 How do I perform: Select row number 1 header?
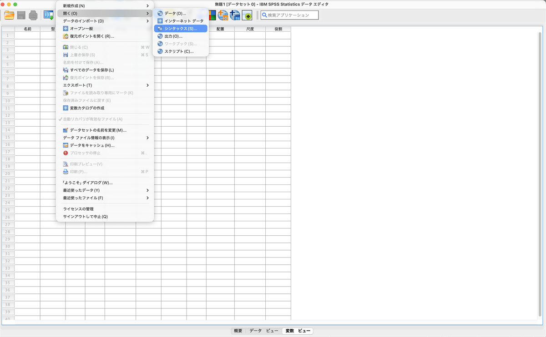coord(8,35)
